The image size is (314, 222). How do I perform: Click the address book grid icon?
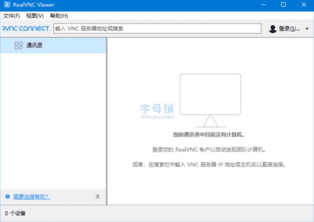tap(19, 45)
